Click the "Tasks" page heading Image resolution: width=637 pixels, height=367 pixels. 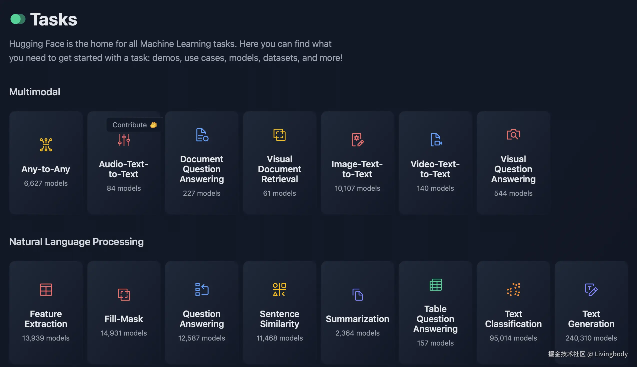pyautogui.click(x=53, y=19)
